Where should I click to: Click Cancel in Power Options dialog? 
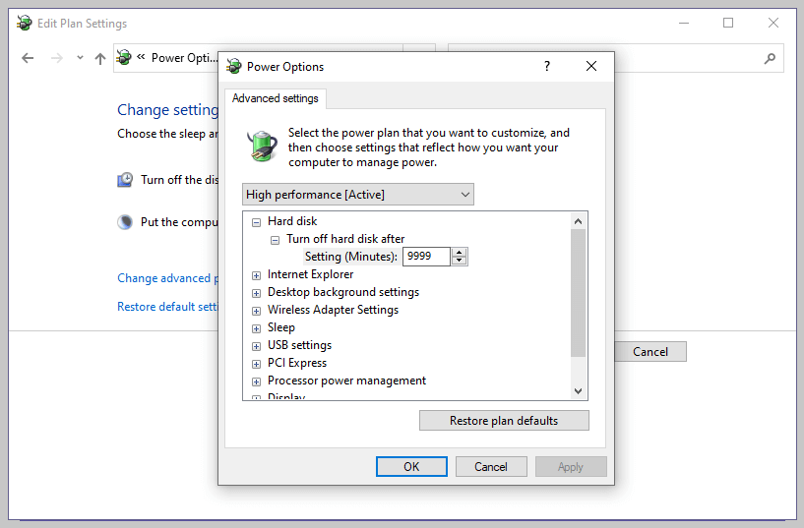[491, 466]
